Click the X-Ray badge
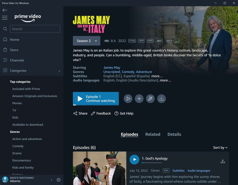The image size is (238, 185). click(x=132, y=41)
